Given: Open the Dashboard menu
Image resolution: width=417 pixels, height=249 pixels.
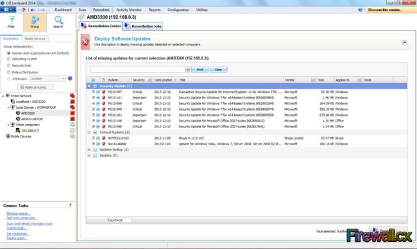Looking at the screenshot, I should click(64, 10).
